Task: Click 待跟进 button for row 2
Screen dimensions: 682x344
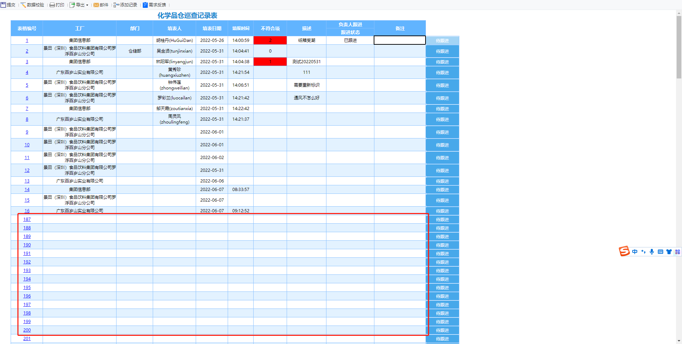Action: pos(442,51)
